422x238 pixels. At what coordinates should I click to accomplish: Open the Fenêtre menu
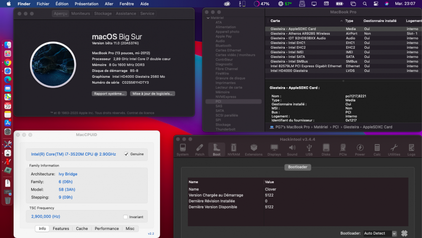(127, 4)
